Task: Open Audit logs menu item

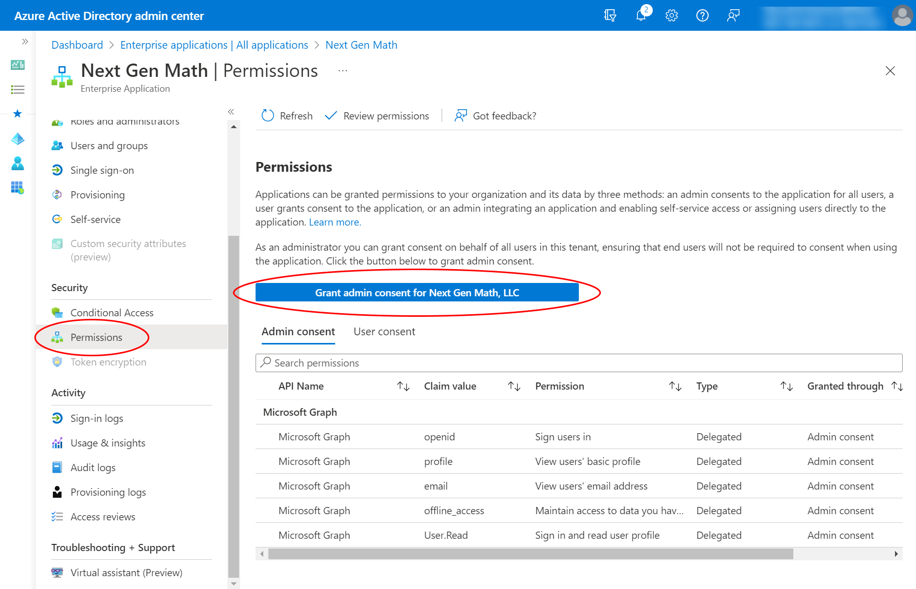Action: click(x=132, y=468)
